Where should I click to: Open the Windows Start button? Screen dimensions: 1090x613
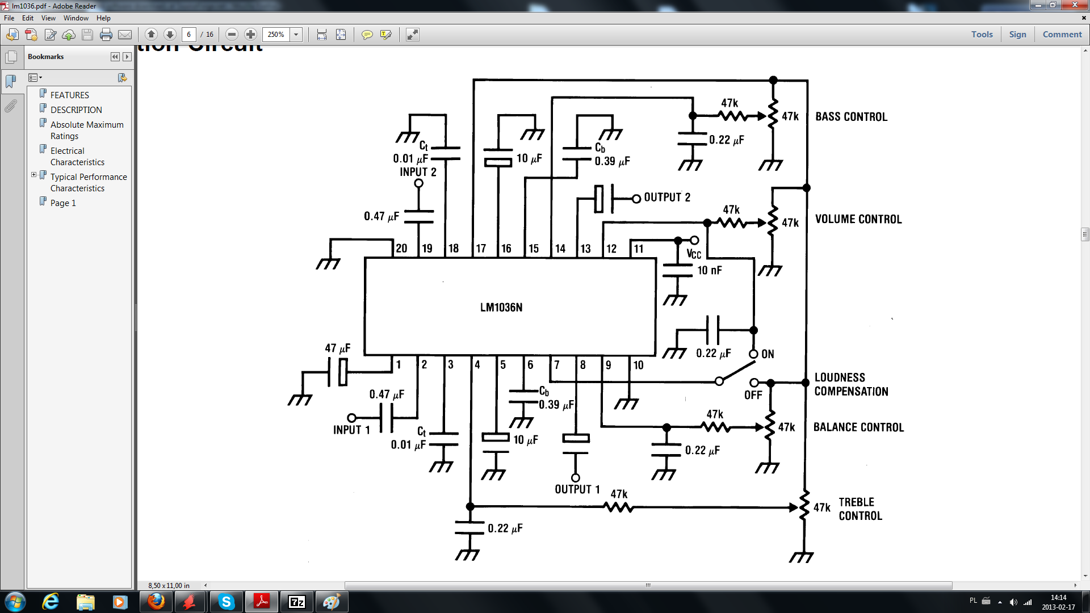coord(15,602)
